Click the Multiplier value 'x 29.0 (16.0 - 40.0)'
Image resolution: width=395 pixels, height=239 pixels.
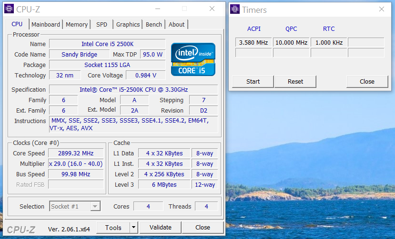point(76,164)
